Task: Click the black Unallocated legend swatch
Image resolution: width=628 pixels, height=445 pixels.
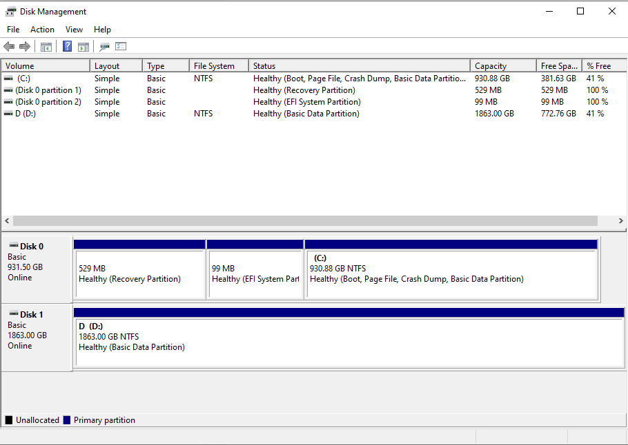Action: 9,420
